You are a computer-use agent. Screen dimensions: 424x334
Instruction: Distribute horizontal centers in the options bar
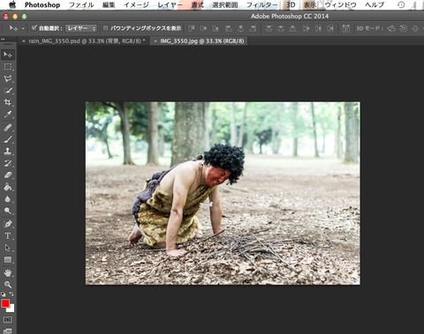(318, 28)
